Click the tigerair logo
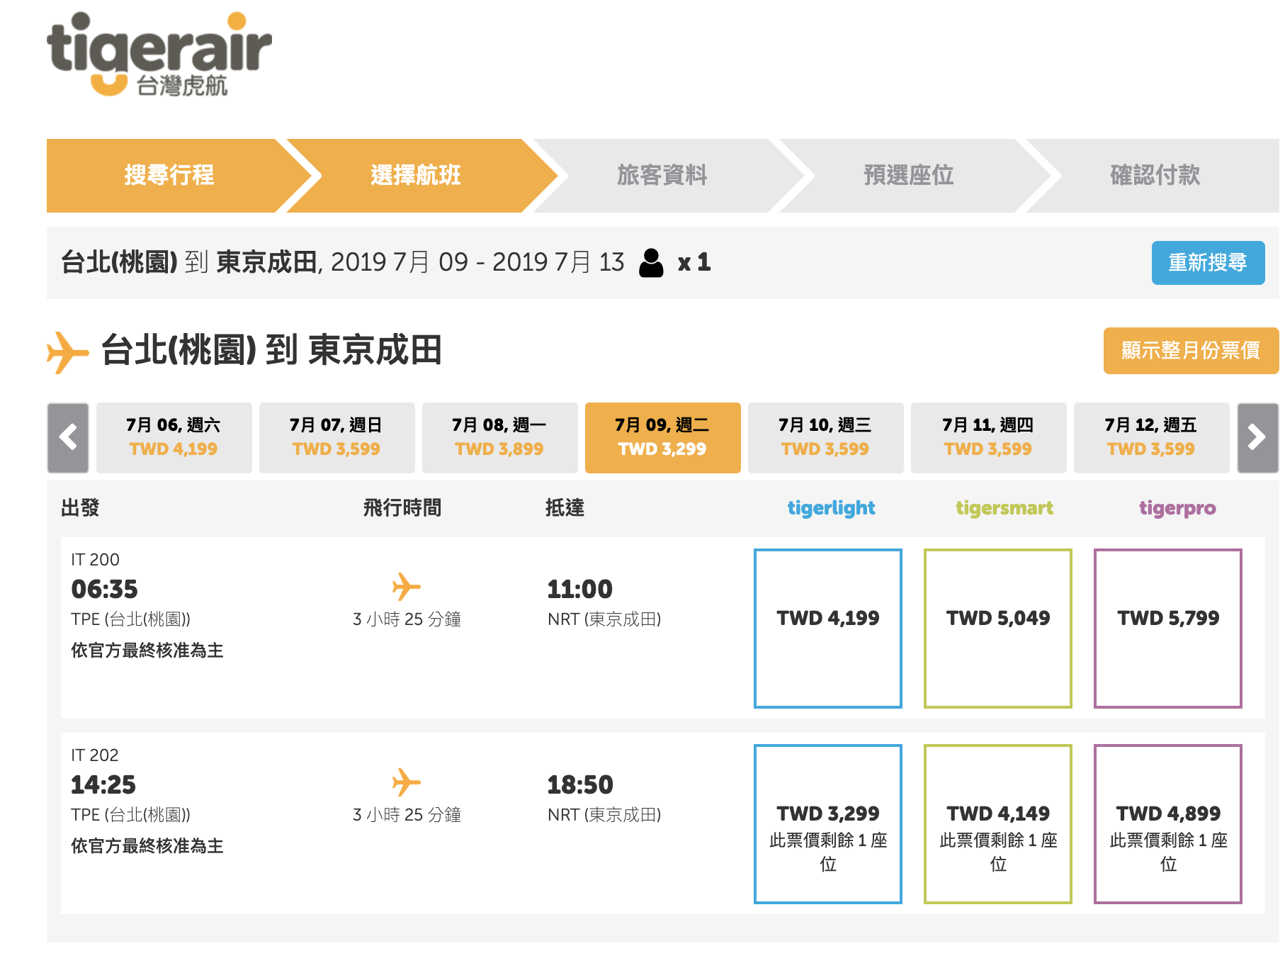 [159, 54]
